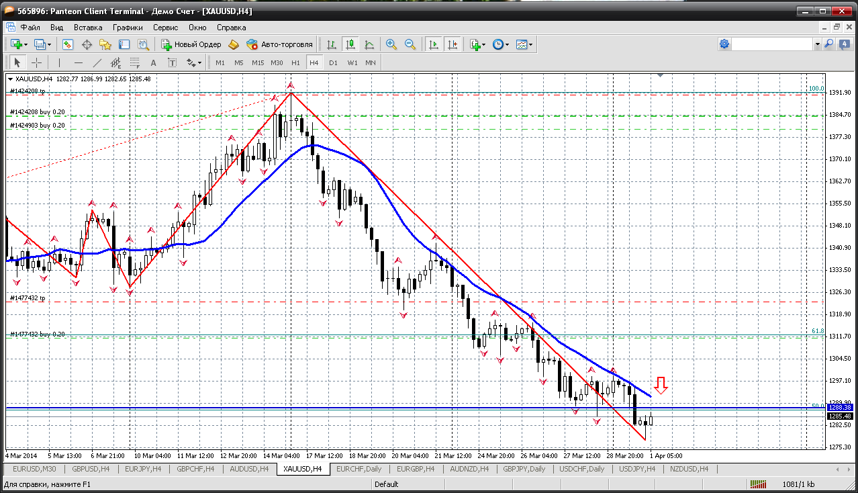Toggle the Chart Shift button
858x493 pixels.
click(452, 44)
